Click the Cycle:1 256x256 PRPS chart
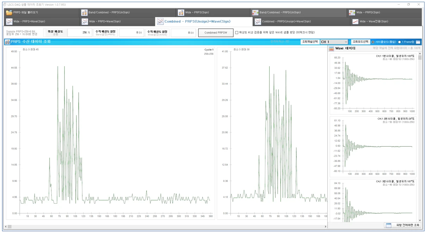The height and width of the screenshot is (233, 427). coord(110,133)
